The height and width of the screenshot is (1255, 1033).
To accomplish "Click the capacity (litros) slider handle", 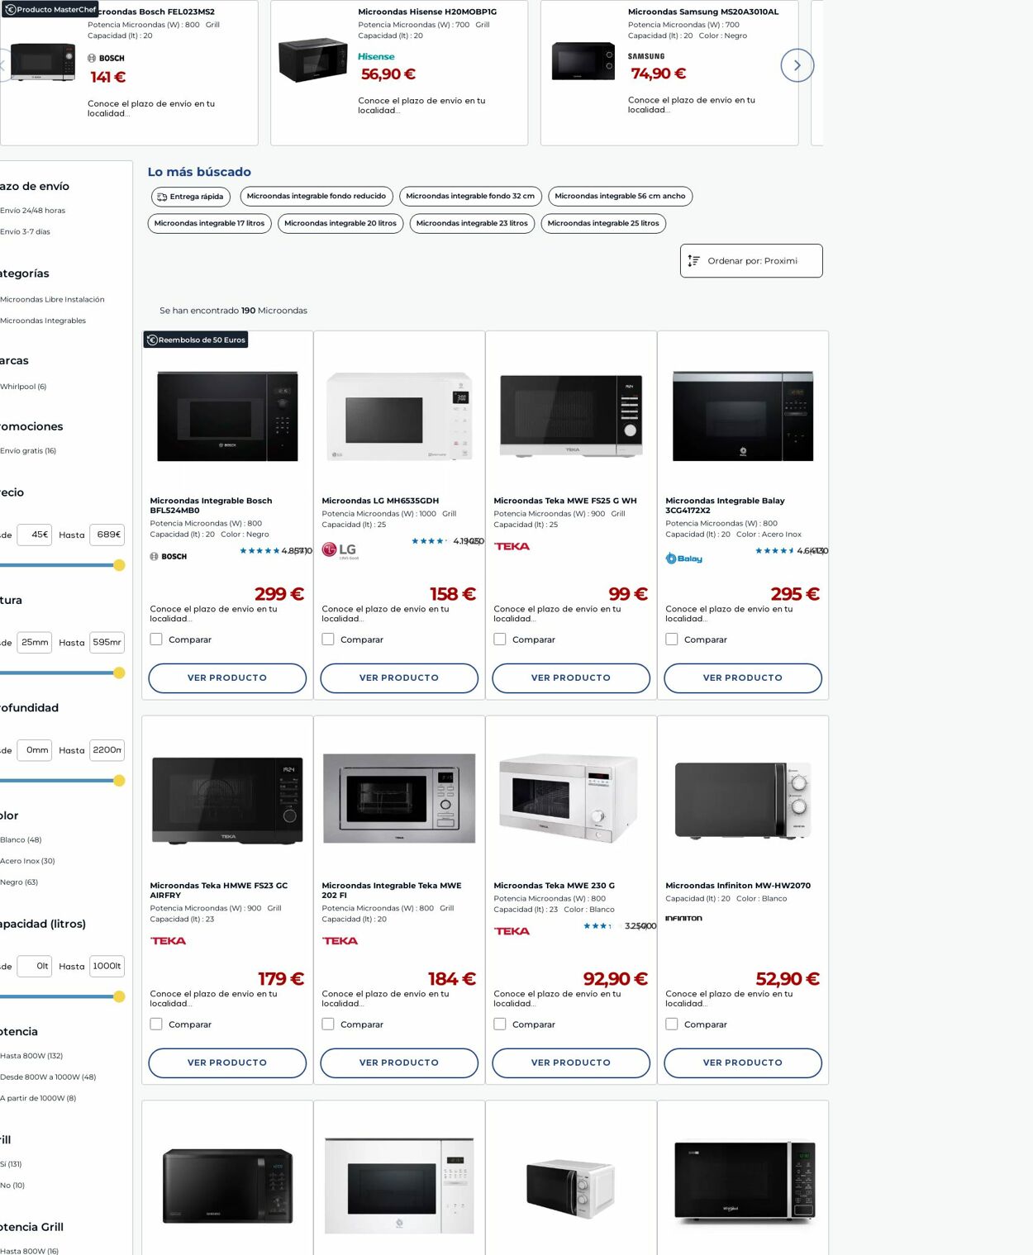I will [119, 996].
